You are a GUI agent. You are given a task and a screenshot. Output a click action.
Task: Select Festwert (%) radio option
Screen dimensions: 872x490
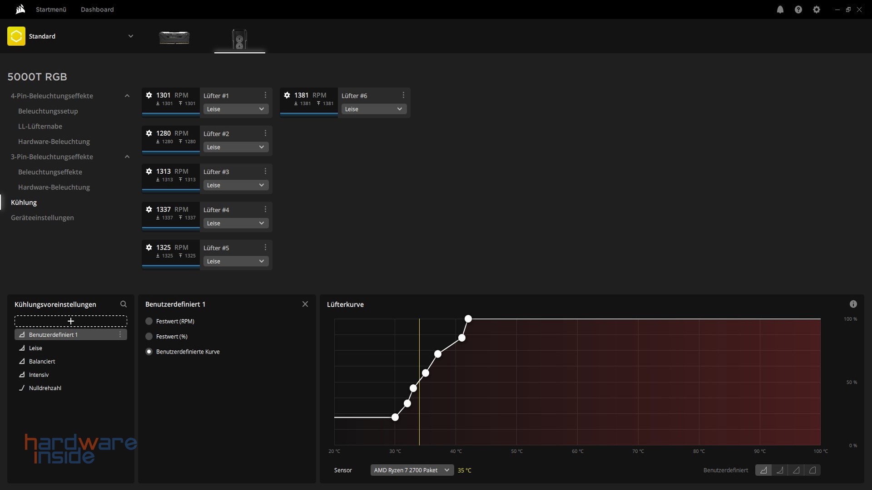(x=149, y=337)
